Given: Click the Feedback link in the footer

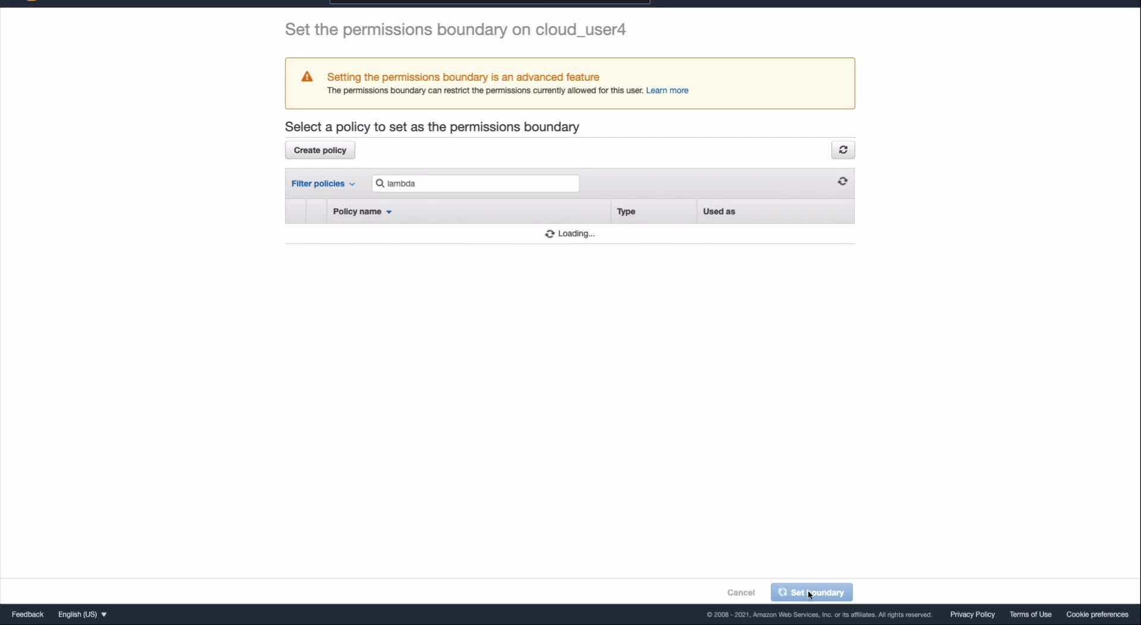Looking at the screenshot, I should click(27, 614).
